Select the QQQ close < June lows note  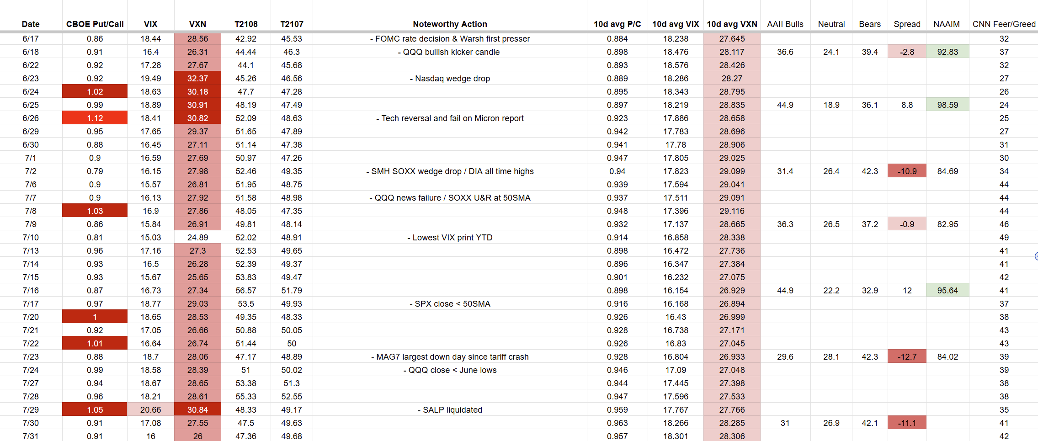[x=450, y=370]
